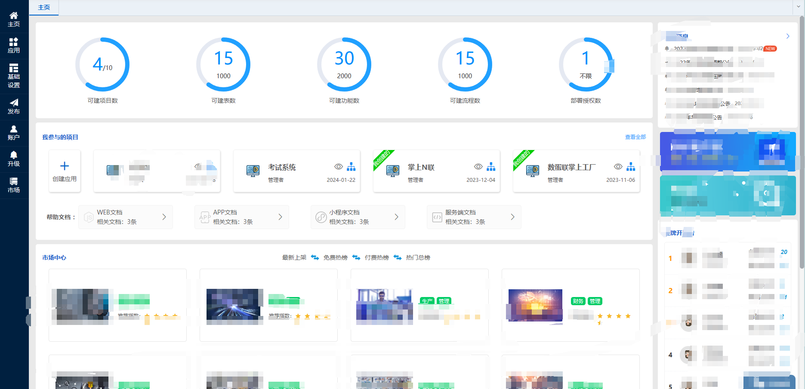Click the swap arrows icon after 免费热榜
Screen dimensions: 805x389
356,257
